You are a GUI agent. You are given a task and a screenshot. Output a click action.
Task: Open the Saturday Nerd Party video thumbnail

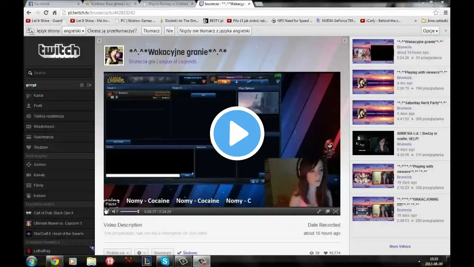click(x=373, y=112)
